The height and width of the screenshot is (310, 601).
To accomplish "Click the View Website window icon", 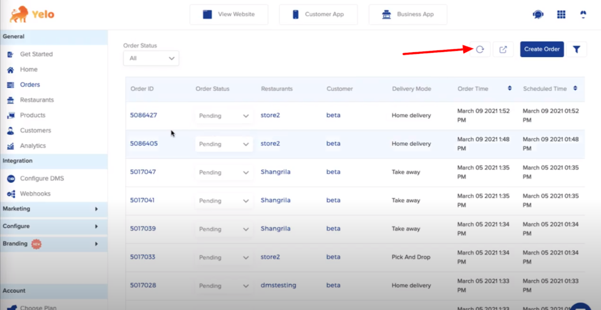I will [207, 15].
